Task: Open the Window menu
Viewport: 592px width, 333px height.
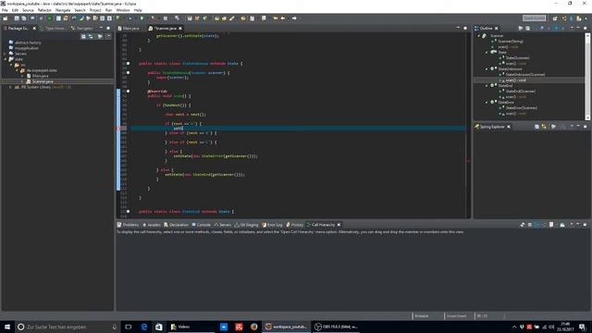Action: [123, 10]
